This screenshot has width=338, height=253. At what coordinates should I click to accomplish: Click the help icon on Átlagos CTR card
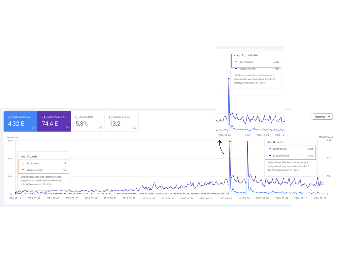click(101, 127)
